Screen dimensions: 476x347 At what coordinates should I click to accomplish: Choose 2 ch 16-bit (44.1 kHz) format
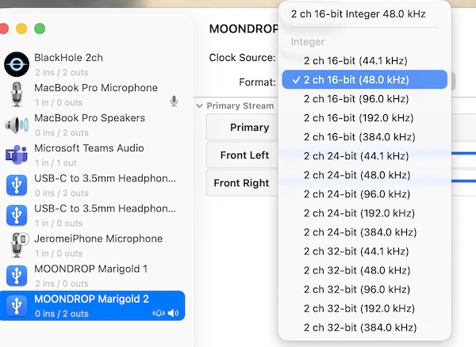(365, 61)
